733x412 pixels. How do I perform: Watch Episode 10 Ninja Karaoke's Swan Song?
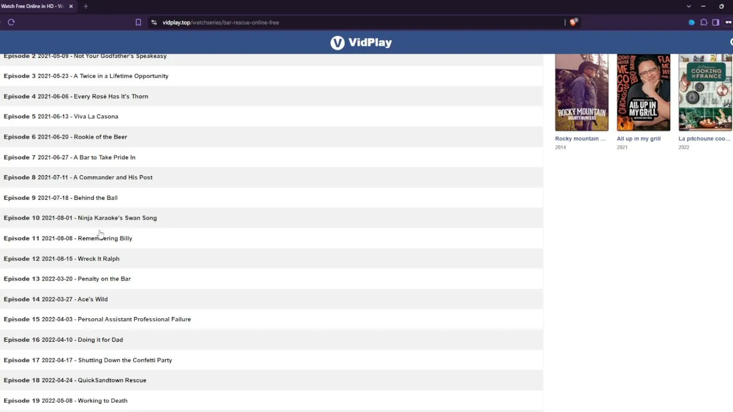point(271,218)
